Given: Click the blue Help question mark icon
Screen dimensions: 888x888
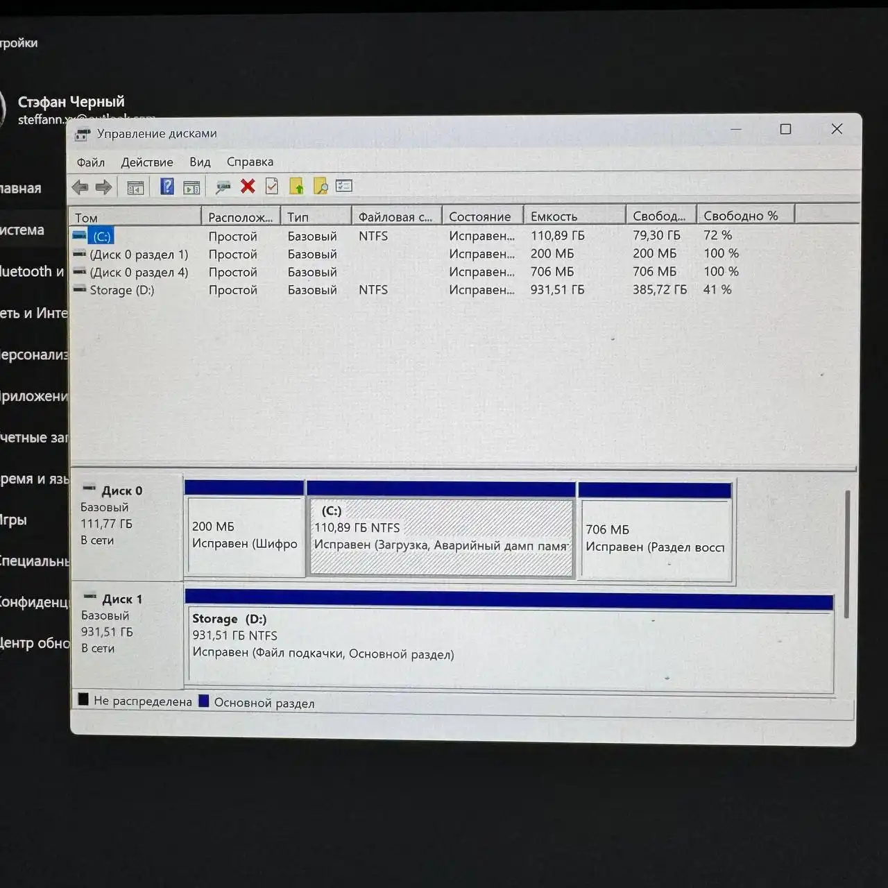Looking at the screenshot, I should (166, 186).
